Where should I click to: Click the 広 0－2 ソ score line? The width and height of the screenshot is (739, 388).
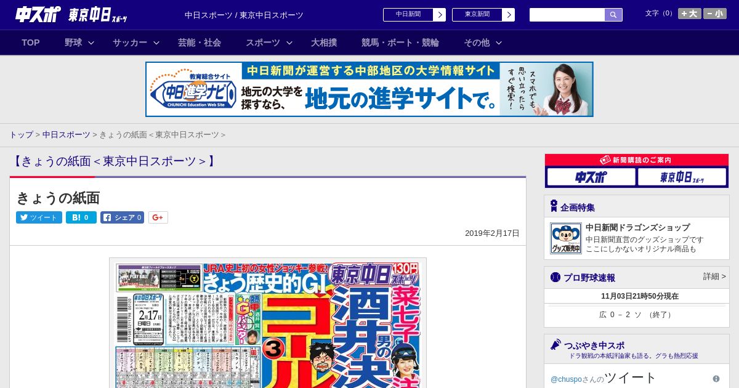(637, 315)
